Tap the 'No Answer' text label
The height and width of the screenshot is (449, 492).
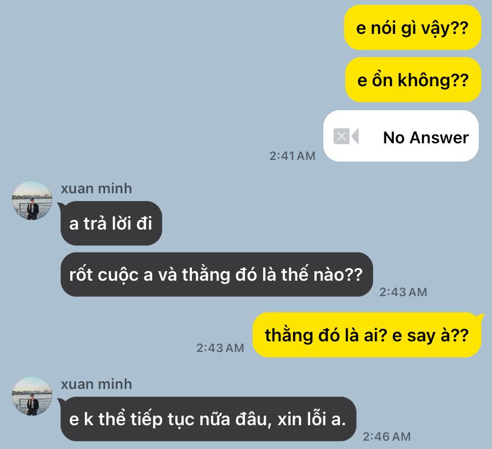[426, 137]
